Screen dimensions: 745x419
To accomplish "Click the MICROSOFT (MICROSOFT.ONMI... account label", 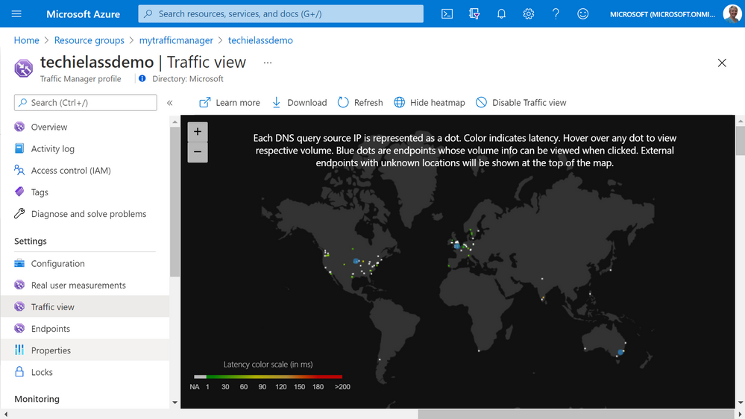I will pos(662,14).
